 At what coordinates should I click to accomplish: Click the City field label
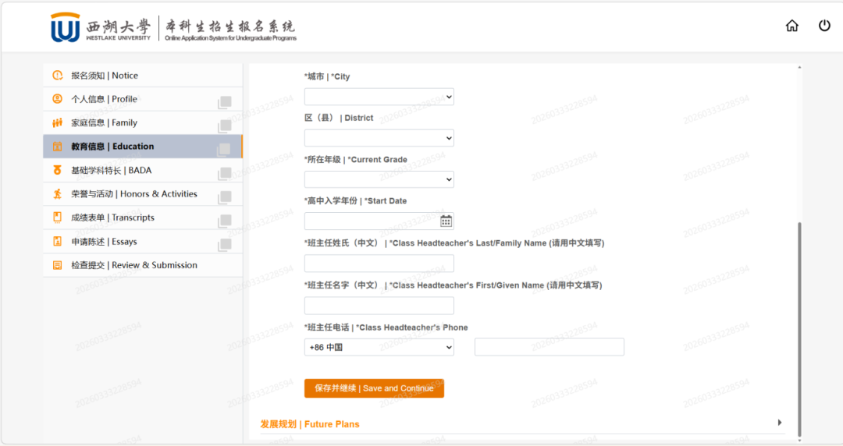click(x=327, y=76)
